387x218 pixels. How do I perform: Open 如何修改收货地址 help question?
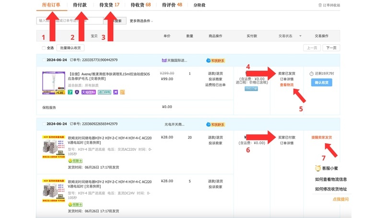pyautogui.click(x=331, y=189)
